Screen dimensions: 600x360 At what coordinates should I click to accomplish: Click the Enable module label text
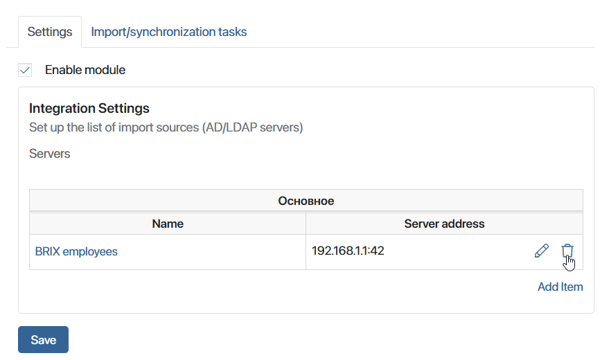click(x=85, y=70)
